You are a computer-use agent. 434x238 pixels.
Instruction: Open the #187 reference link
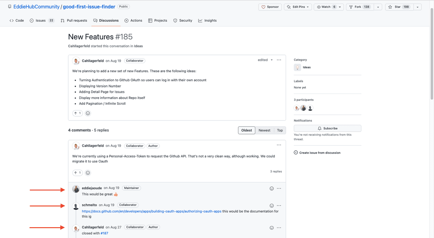pyautogui.click(x=104, y=233)
